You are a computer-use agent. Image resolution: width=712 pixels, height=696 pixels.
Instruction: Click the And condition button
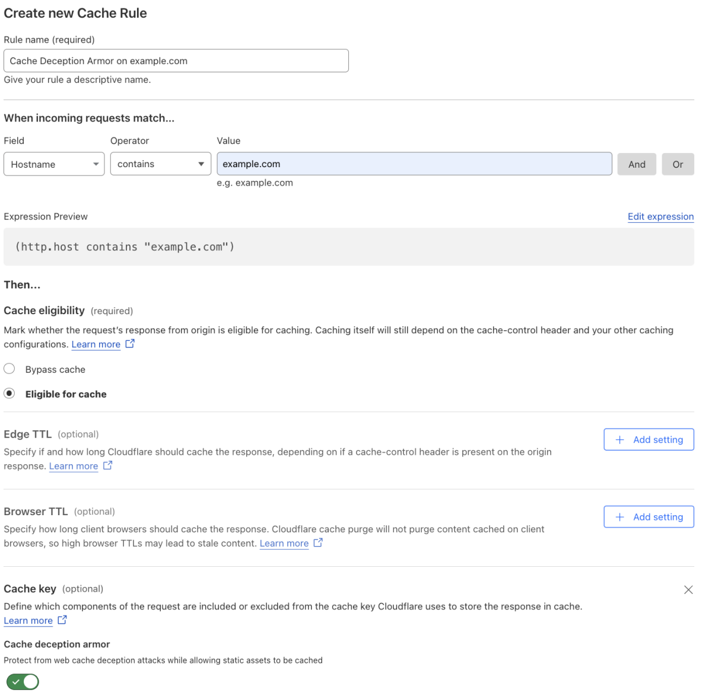tap(636, 164)
